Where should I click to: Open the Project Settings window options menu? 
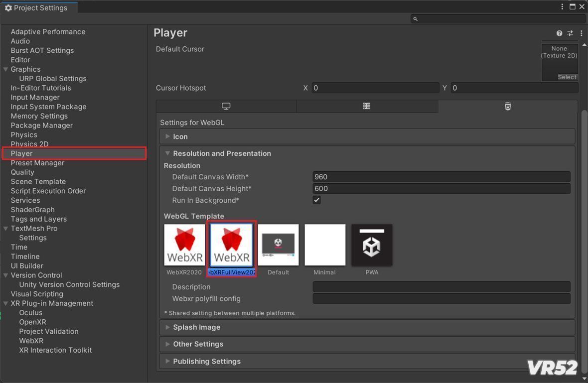562,7
